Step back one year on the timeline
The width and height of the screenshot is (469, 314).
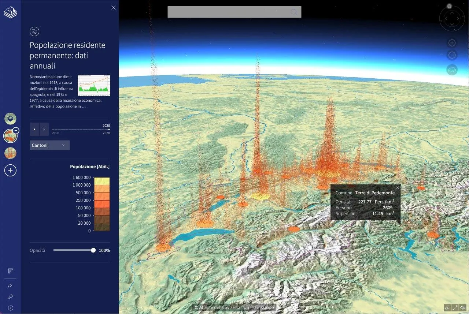coord(34,129)
